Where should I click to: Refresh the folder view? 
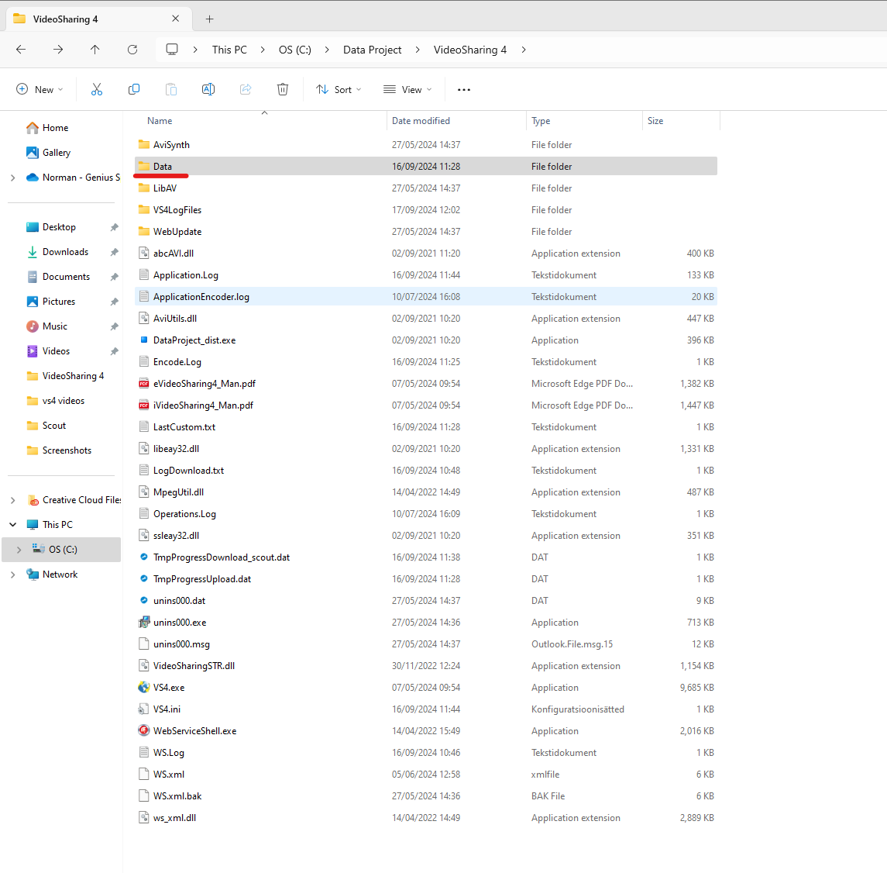pos(132,50)
